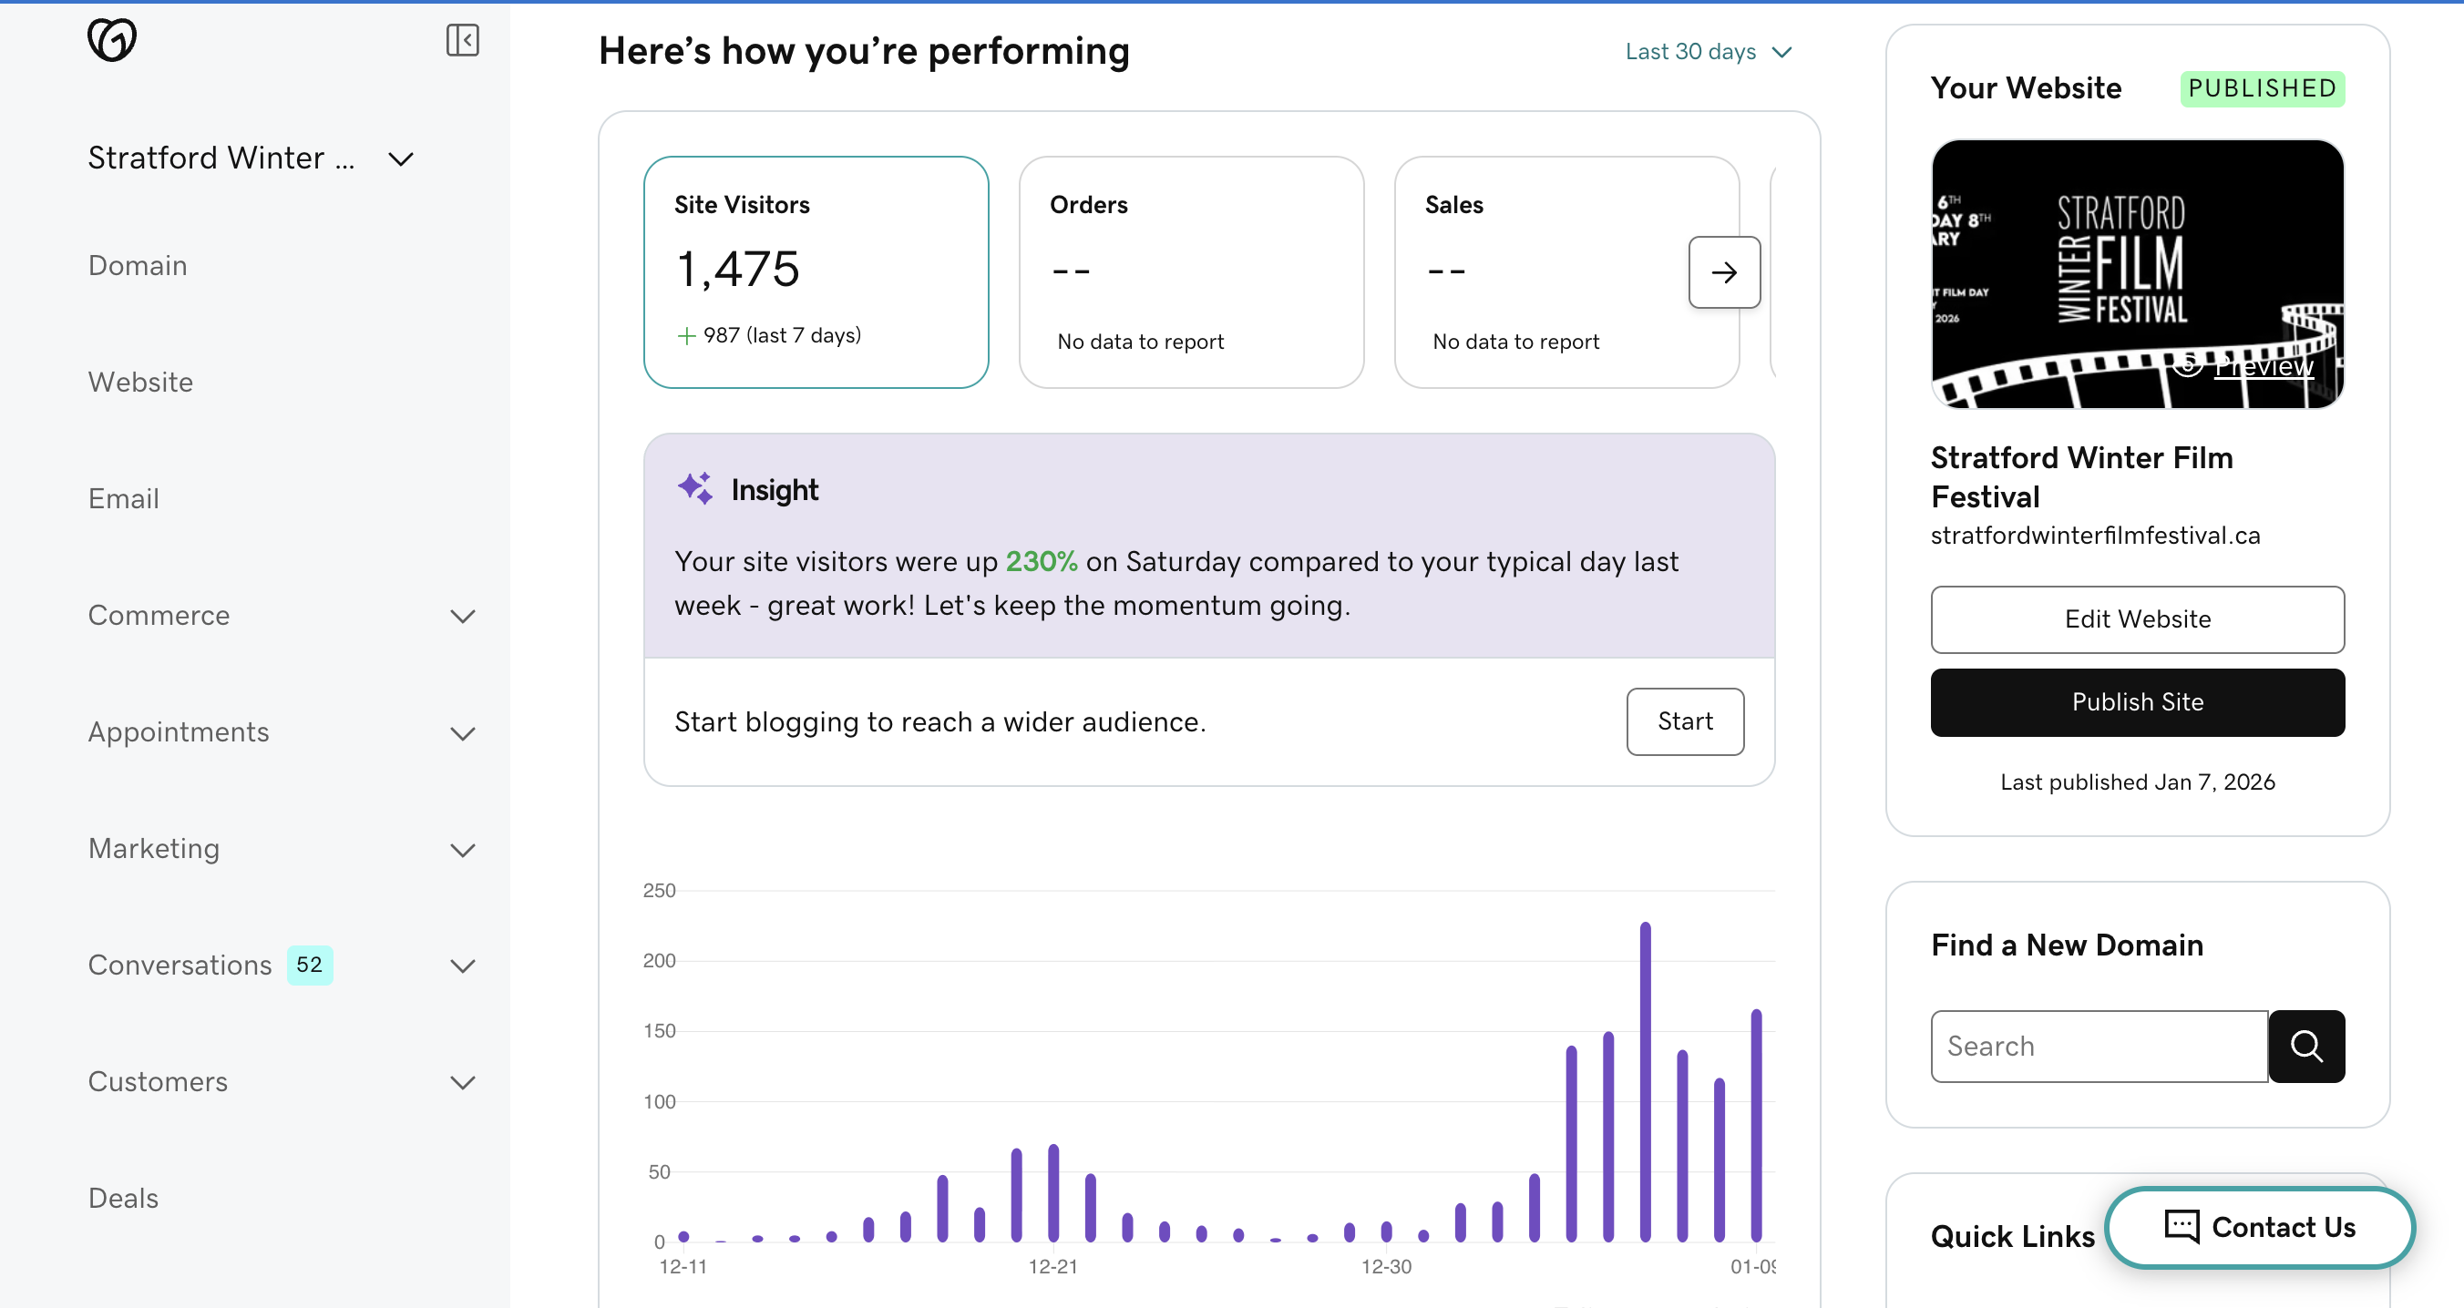Go to the Domain sidebar item
This screenshot has height=1308, width=2464.
(x=138, y=265)
